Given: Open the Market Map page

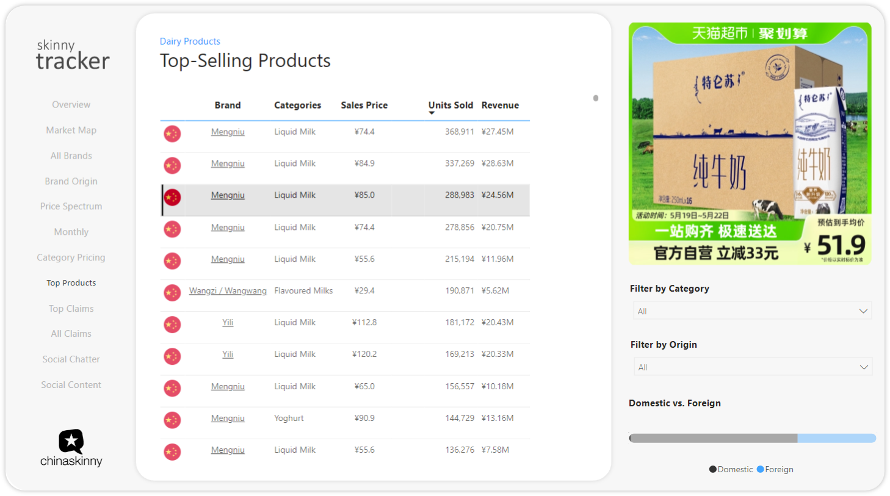Looking at the screenshot, I should click(71, 130).
